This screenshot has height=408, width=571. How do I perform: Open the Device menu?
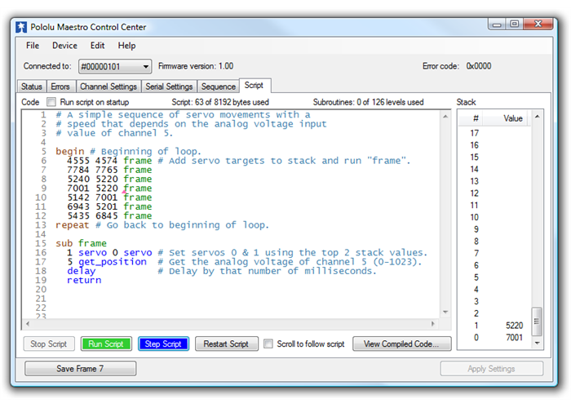pos(64,46)
